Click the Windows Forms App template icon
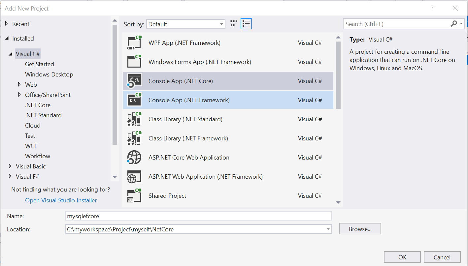Screen dimensions: 468x266 [134, 62]
